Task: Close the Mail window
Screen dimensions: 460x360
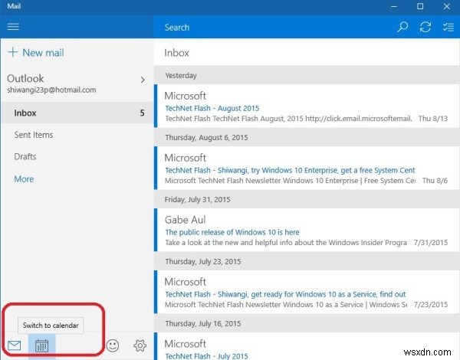Action: click(446, 6)
